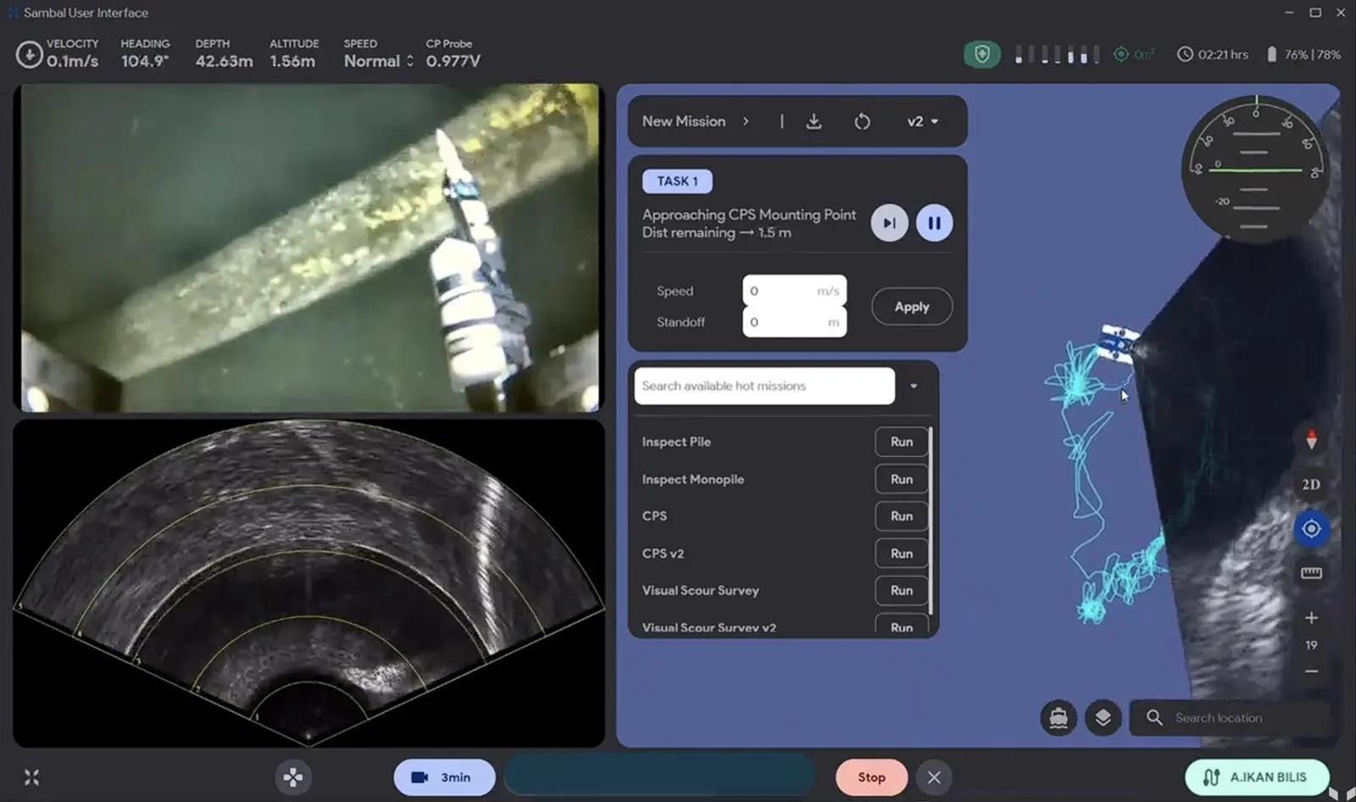1356x802 pixels.
Task: Click the mission download icon
Action: (x=814, y=121)
